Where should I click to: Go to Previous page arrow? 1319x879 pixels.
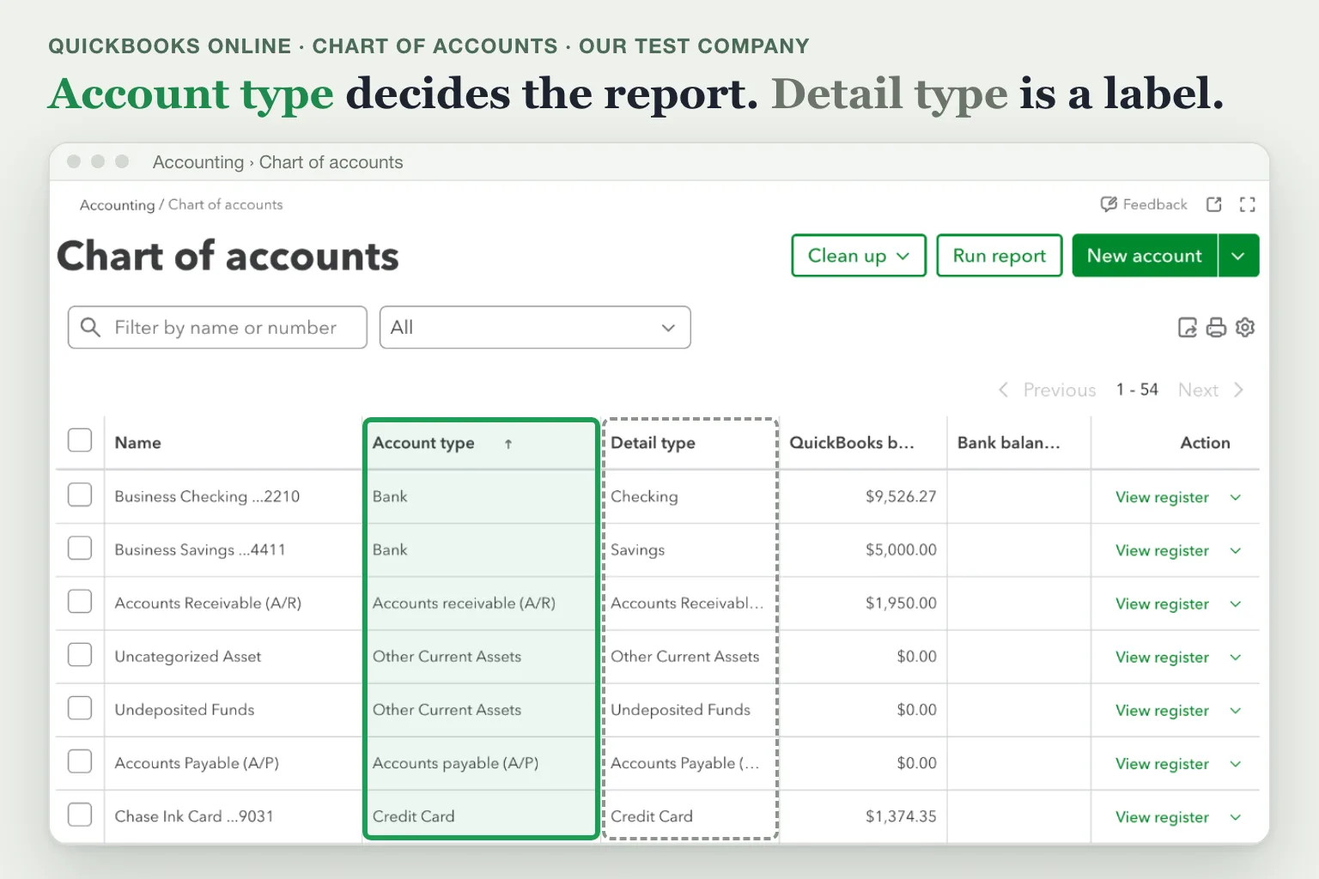pos(1003,390)
